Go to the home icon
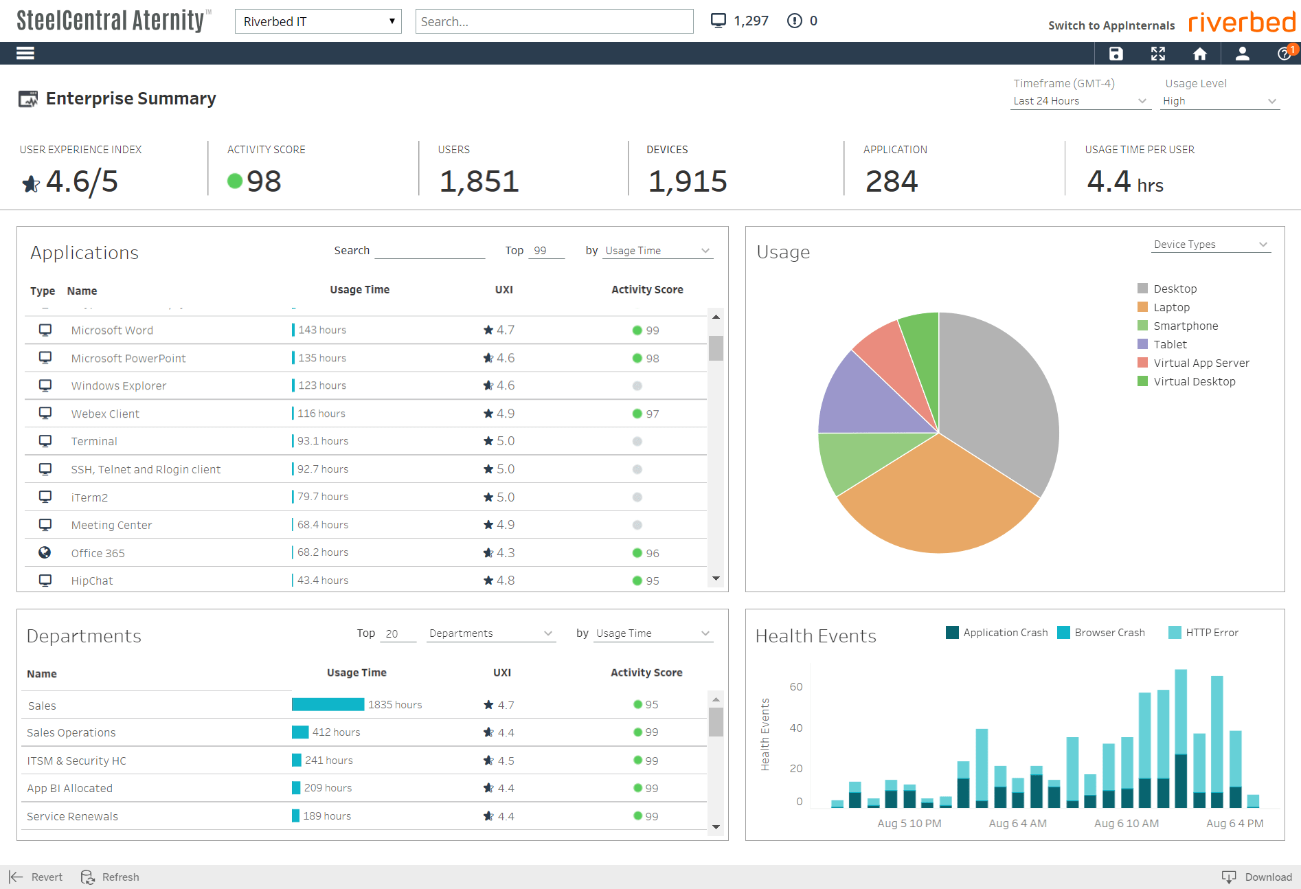The height and width of the screenshot is (889, 1301). (x=1200, y=54)
